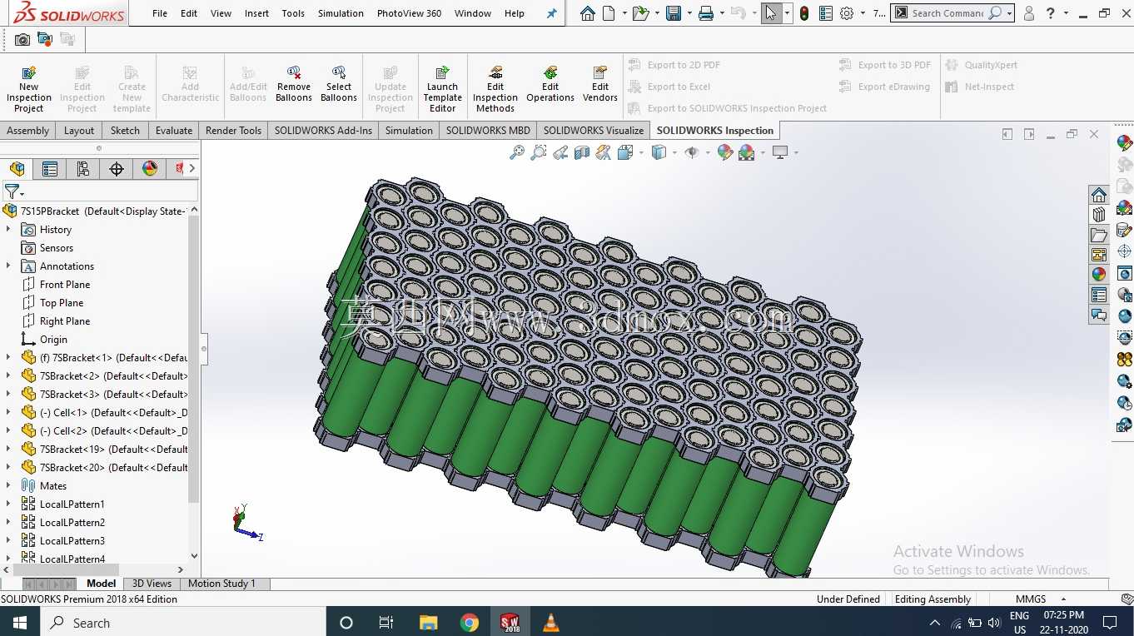
Task: Open the Design Library task pane tab
Action: (1099, 215)
